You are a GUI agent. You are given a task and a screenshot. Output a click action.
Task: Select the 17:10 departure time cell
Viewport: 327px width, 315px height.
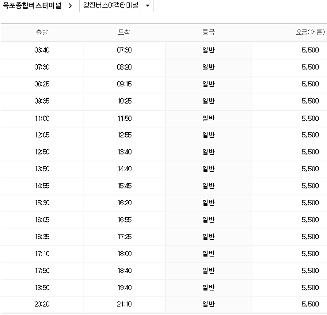point(42,254)
